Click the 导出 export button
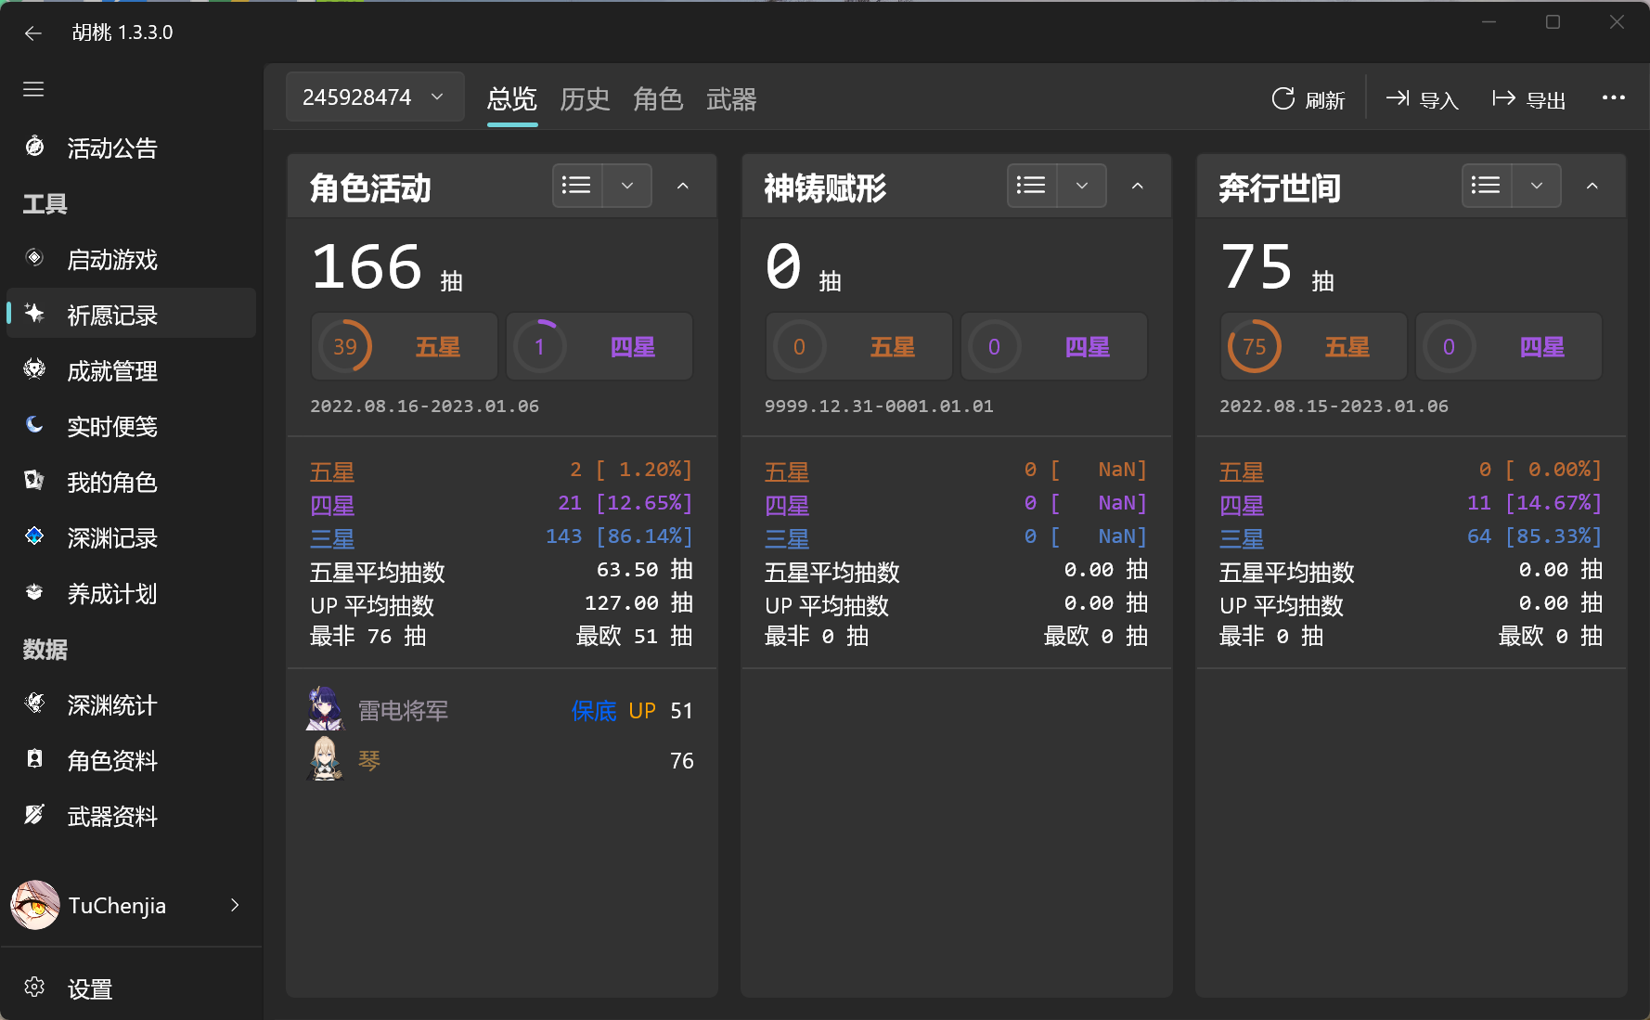 [x=1528, y=98]
